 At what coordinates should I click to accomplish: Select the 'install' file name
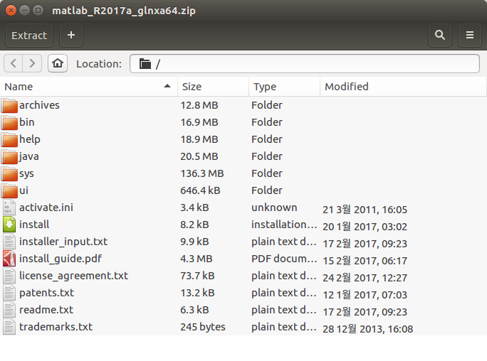point(34,225)
